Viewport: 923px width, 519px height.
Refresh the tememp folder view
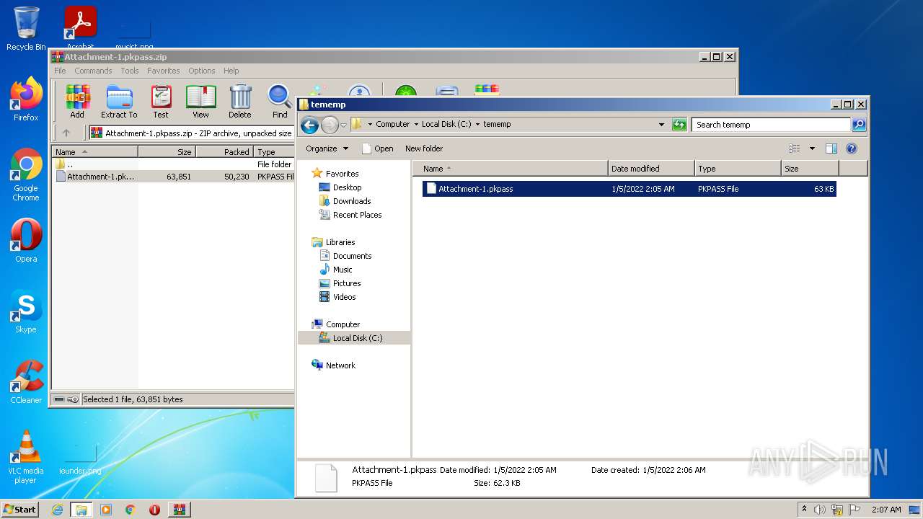pyautogui.click(x=679, y=125)
